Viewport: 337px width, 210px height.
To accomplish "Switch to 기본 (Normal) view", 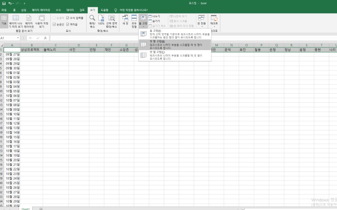I will coord(4,21).
